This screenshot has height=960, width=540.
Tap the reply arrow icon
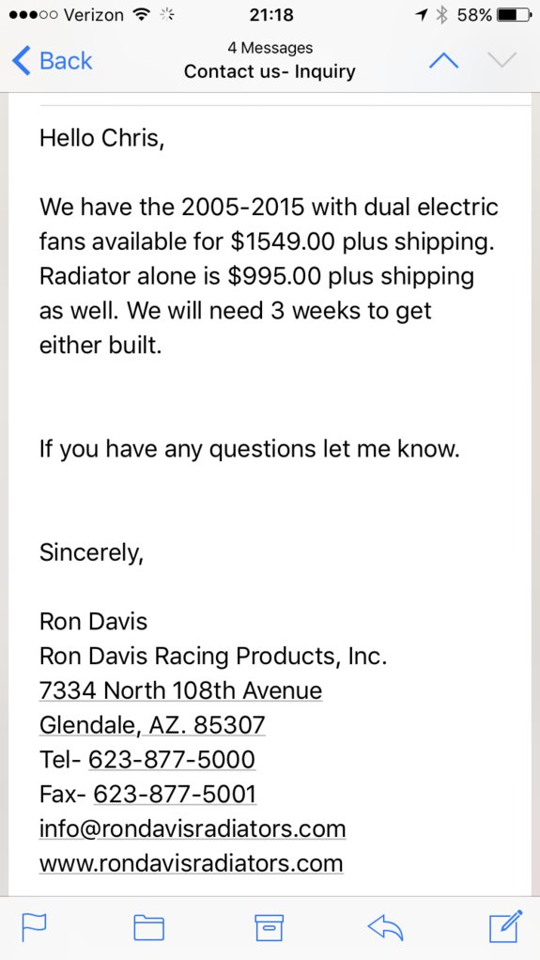pyautogui.click(x=386, y=927)
